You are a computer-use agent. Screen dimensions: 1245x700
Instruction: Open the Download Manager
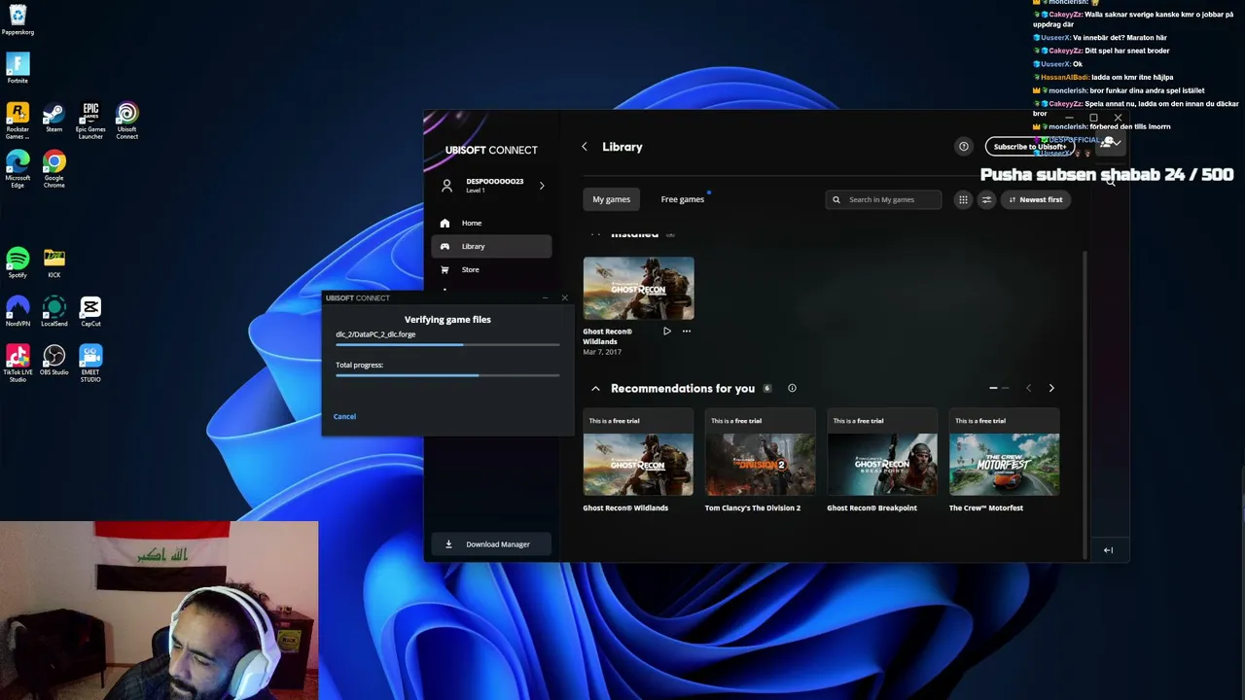pos(491,544)
